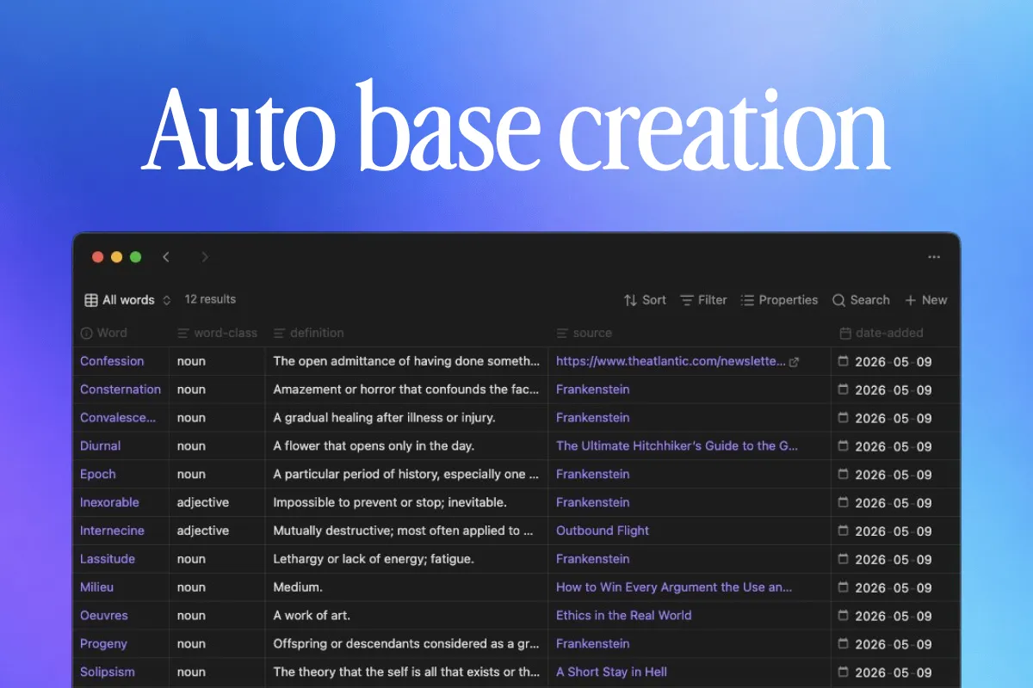The height and width of the screenshot is (688, 1033).
Task: Open the Outbound Flight source link
Action: click(603, 531)
